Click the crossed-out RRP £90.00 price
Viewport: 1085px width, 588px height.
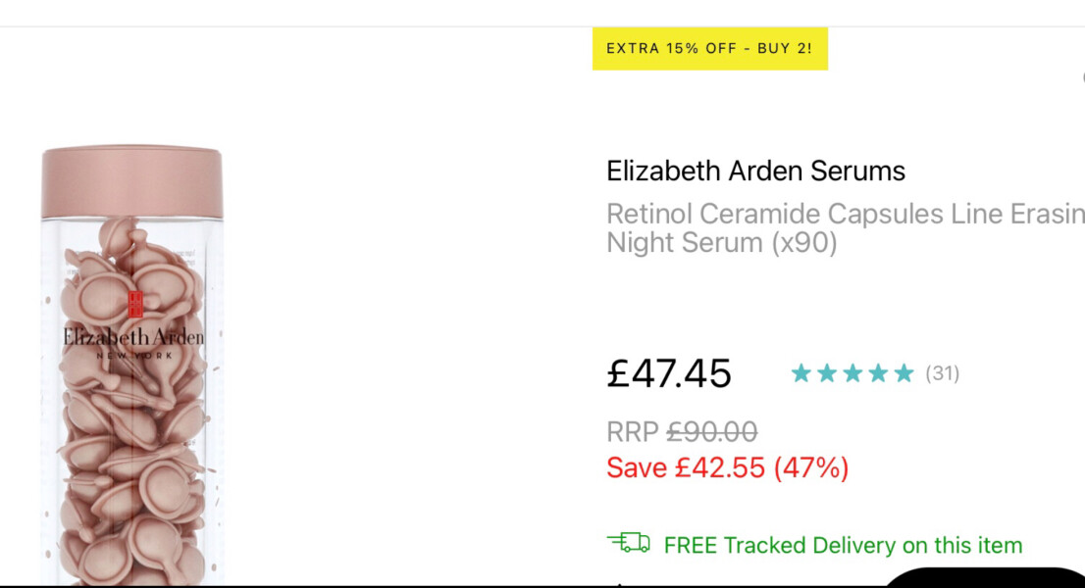click(x=681, y=431)
